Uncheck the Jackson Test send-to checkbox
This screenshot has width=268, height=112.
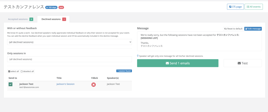coord(10,84)
